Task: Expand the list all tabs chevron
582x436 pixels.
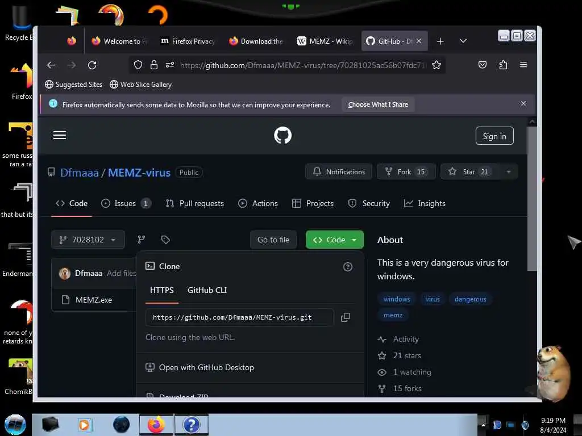Action: (463, 41)
